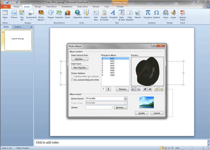Move selected picture up in album list
Image resolution: width=210 pixels, height=150 pixels.
(x=103, y=89)
